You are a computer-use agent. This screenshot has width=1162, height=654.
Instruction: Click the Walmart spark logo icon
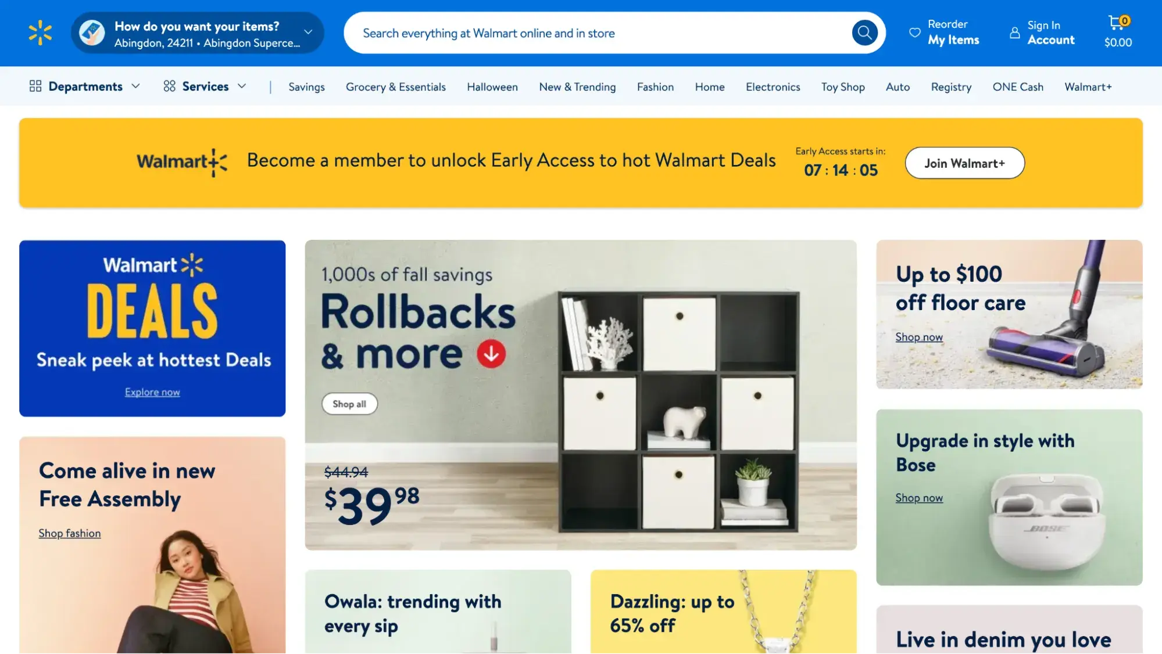[x=41, y=33]
